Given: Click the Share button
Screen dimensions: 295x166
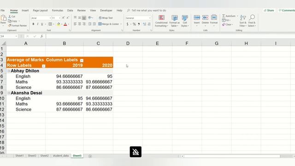Looking at the screenshot, I should coord(269,10).
